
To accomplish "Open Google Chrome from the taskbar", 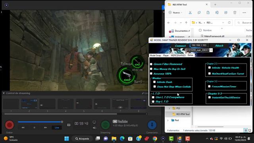I will tap(155, 139).
